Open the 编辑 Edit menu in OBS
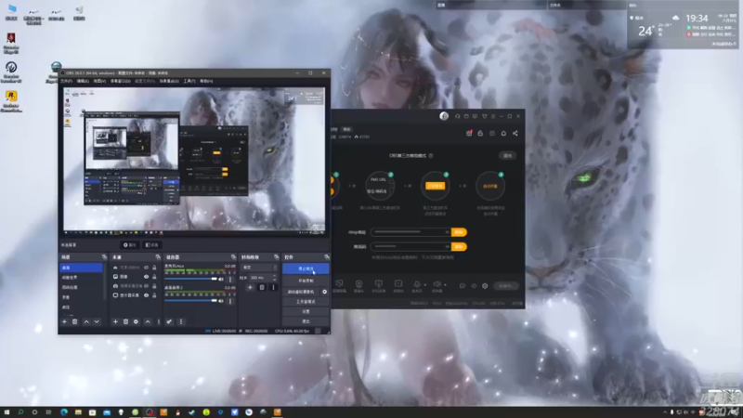Screen dimensions: 743x418 (x=83, y=81)
